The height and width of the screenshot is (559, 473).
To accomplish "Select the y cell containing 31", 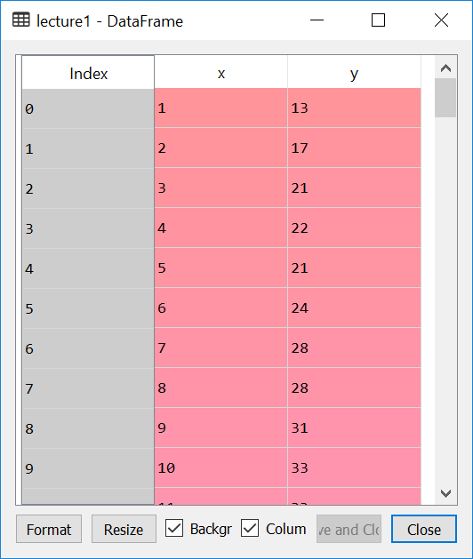I will [354, 427].
